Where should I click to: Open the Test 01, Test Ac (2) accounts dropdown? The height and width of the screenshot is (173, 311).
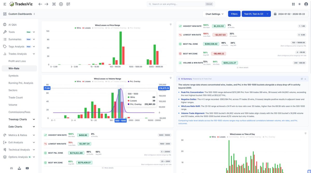256,14
